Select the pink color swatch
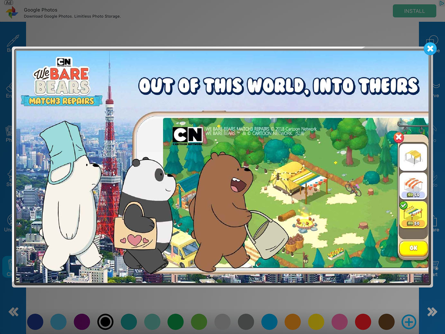 tap(340, 321)
